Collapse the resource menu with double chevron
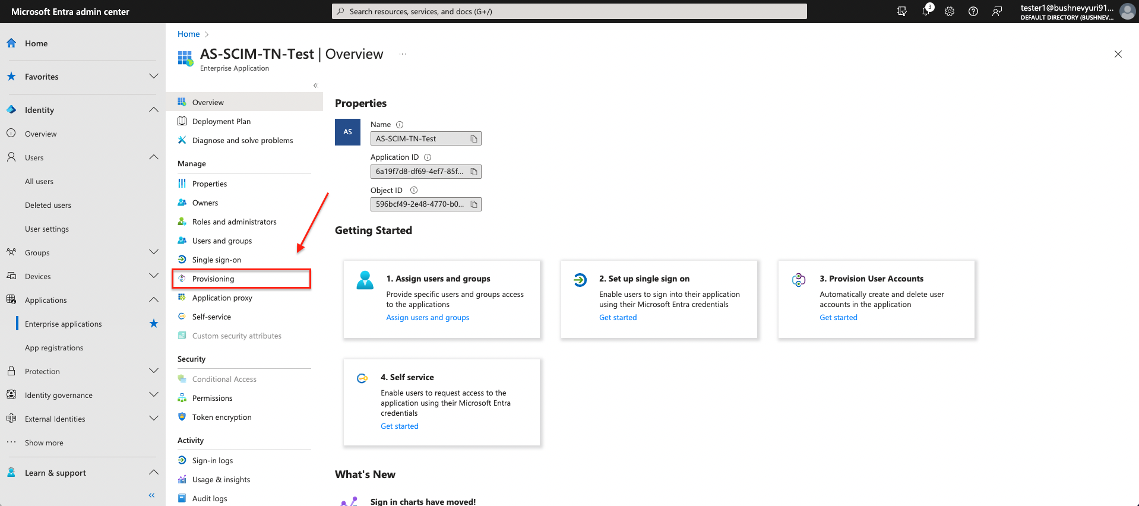This screenshot has height=506, width=1139. point(316,86)
